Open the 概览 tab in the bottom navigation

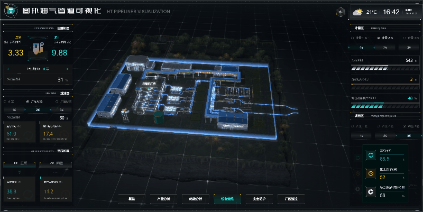[132, 199]
